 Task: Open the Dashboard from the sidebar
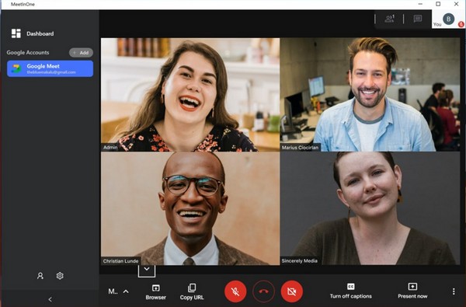pos(33,33)
